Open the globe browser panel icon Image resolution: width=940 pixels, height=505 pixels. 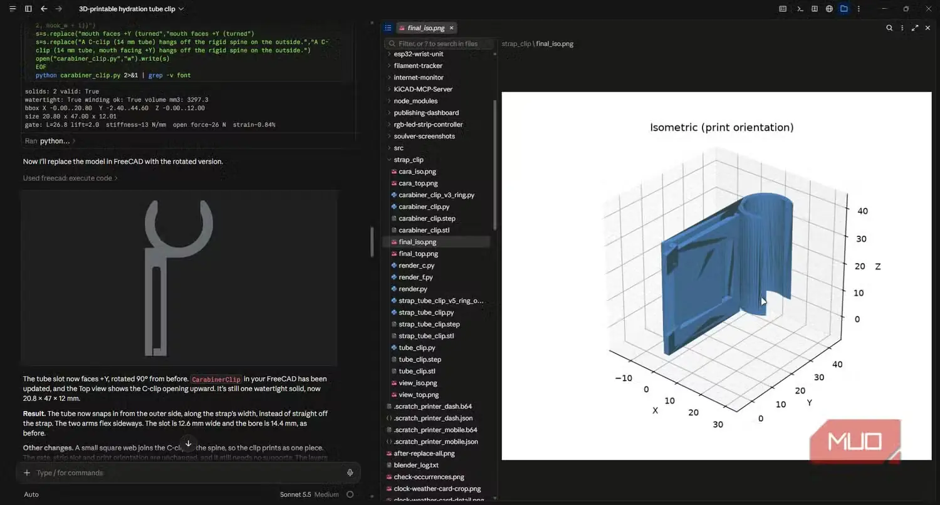[x=829, y=9]
